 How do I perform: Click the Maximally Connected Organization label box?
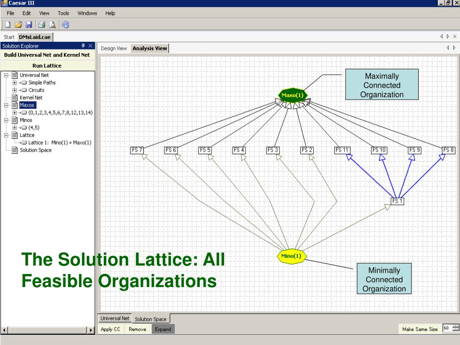[x=382, y=84]
